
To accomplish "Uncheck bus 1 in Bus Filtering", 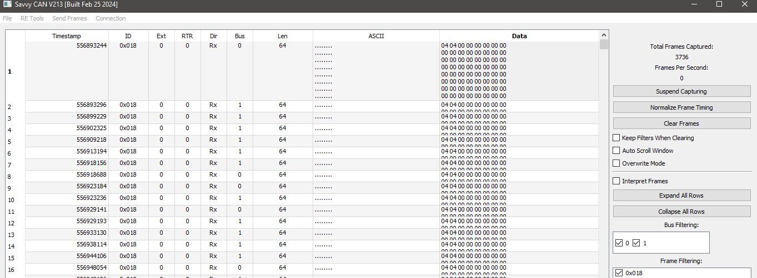I will point(636,243).
